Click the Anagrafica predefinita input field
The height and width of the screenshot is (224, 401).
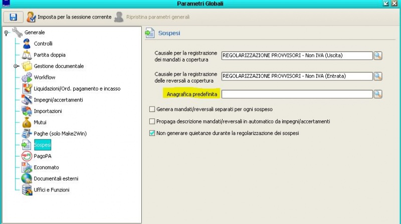[x=297, y=94]
